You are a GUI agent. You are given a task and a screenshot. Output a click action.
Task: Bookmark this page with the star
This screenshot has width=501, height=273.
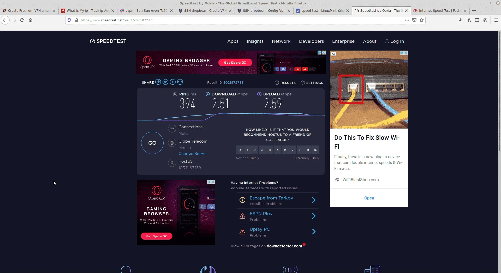pos(422,20)
